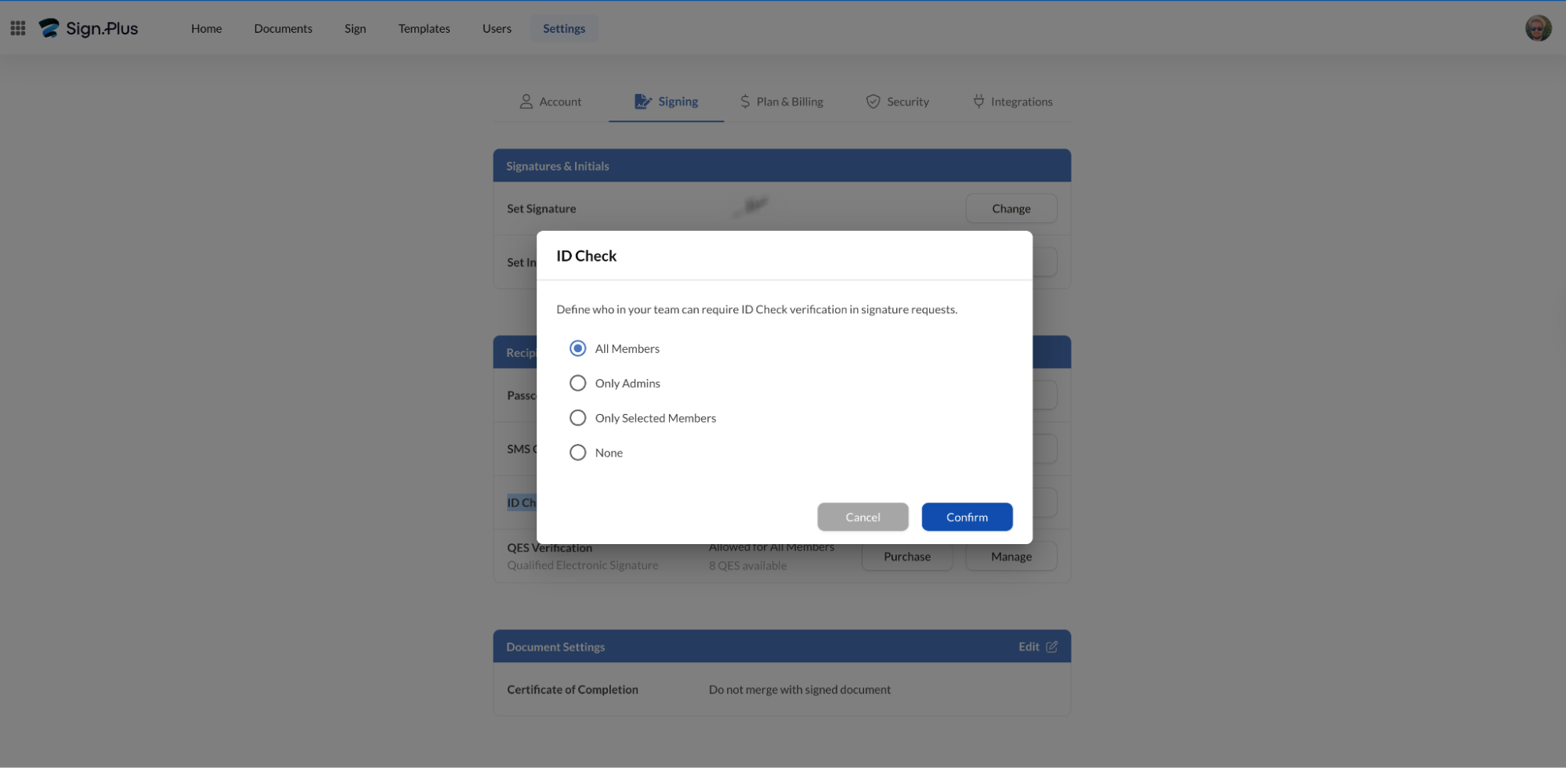Go to the Documents page

pos(283,28)
